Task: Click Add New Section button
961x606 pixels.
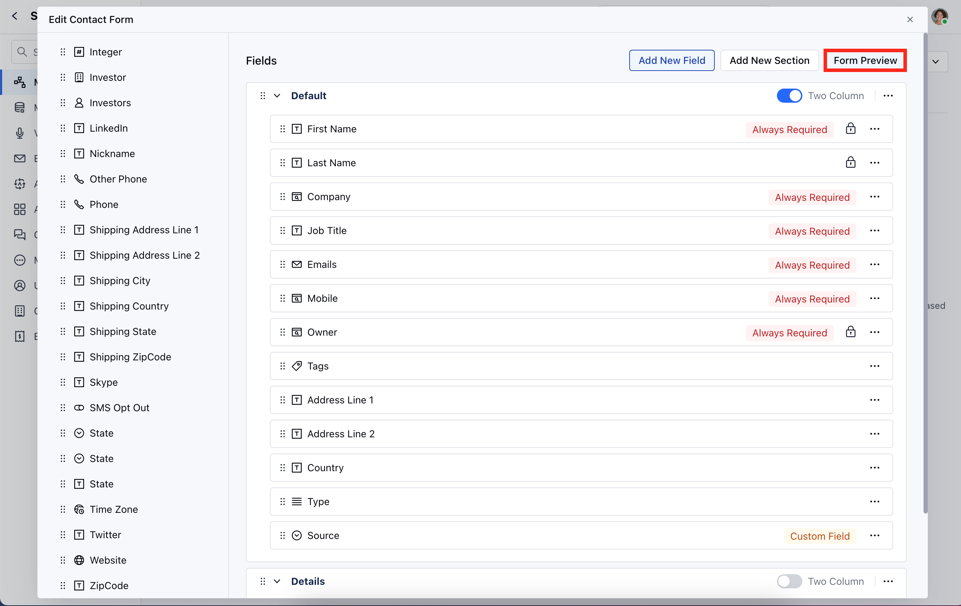Action: coord(769,60)
